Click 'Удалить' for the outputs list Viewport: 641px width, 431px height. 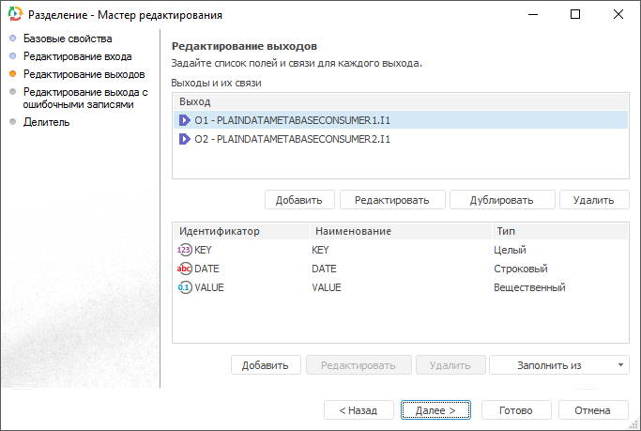593,199
